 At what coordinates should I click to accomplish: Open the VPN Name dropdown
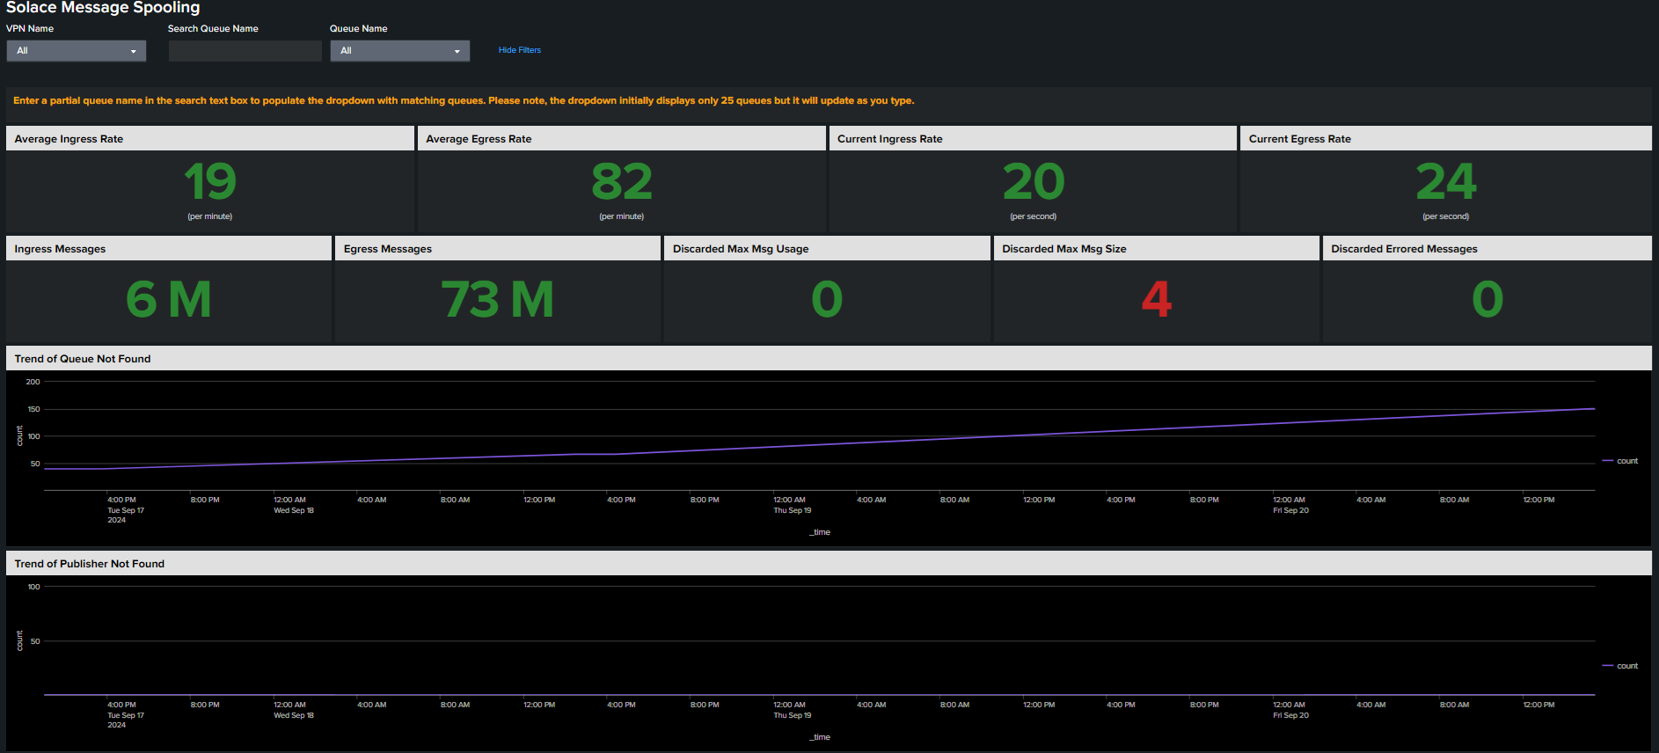(77, 51)
